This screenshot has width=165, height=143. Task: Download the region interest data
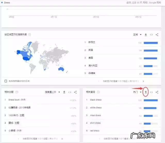(x=146, y=35)
